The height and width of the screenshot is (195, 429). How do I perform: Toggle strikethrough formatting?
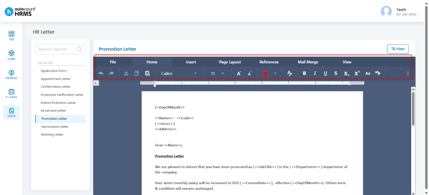[x=336, y=73]
